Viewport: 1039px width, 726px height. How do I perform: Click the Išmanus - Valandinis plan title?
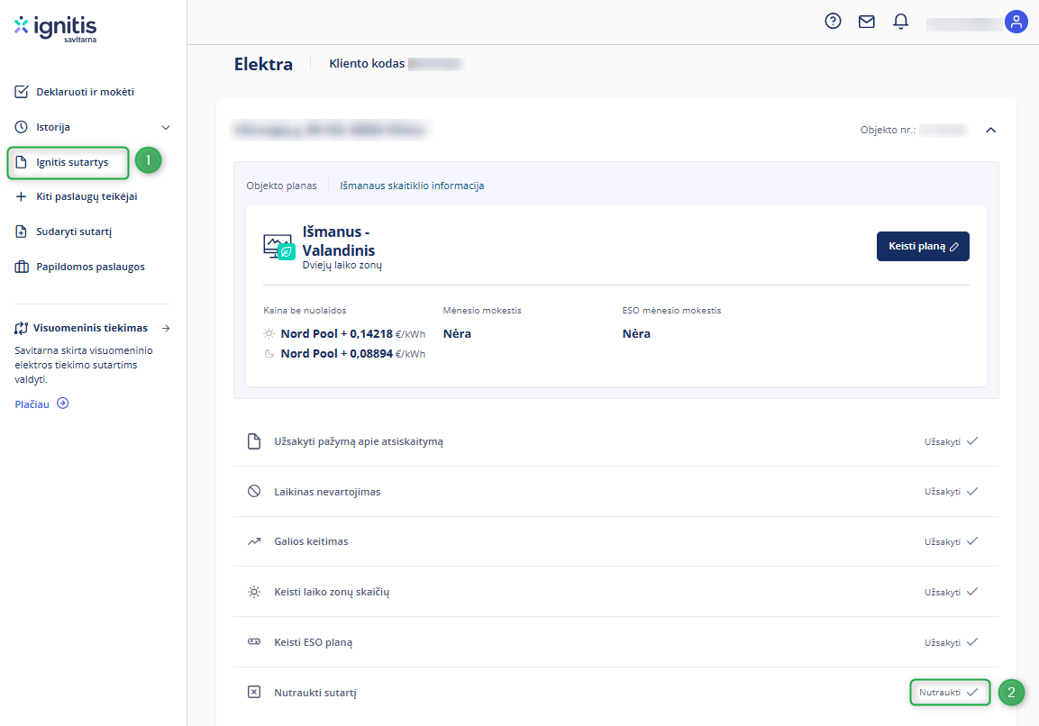click(339, 241)
